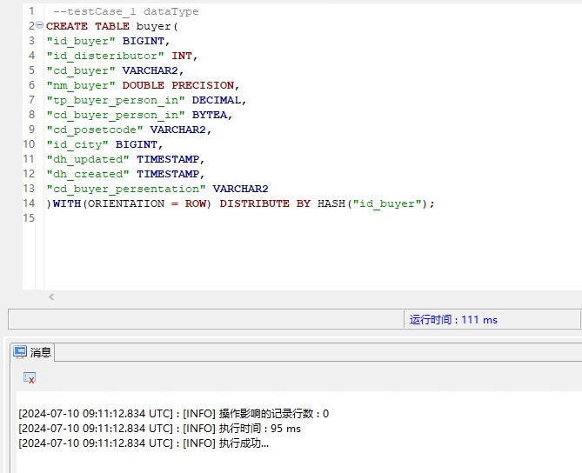Image resolution: width=582 pixels, height=473 pixels.
Task: Click the "nm_buyer" DOUBLE PRECISION line
Action: [143, 86]
